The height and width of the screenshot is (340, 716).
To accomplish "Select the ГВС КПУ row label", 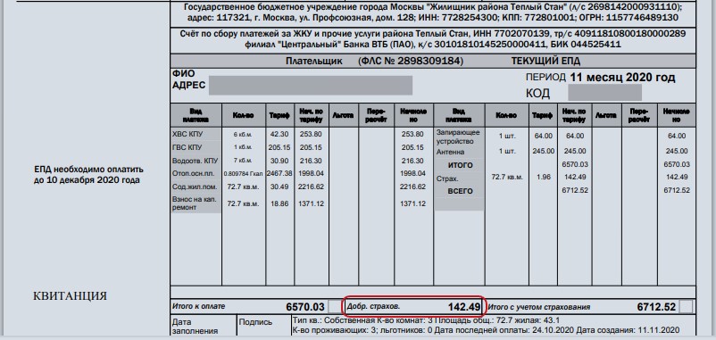I will (x=187, y=147).
